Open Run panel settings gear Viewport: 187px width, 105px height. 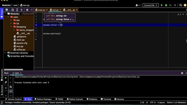(182, 73)
